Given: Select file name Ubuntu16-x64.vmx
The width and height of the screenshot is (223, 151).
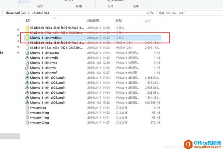Looking at the screenshot, I should point(43,68).
